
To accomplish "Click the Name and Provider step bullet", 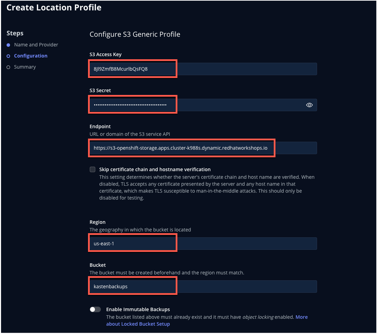I will 8,45.
